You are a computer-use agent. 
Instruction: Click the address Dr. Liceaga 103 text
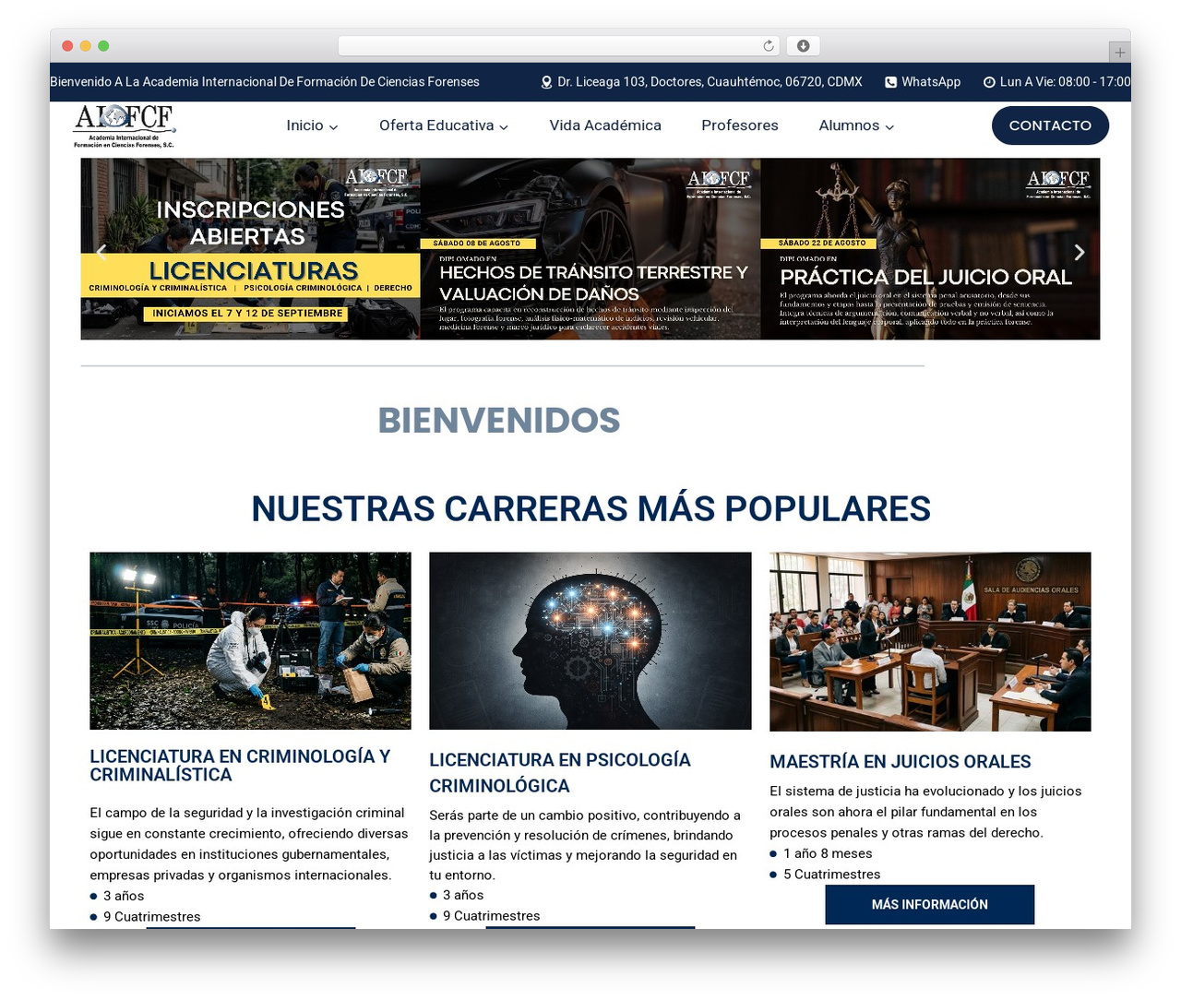point(710,82)
